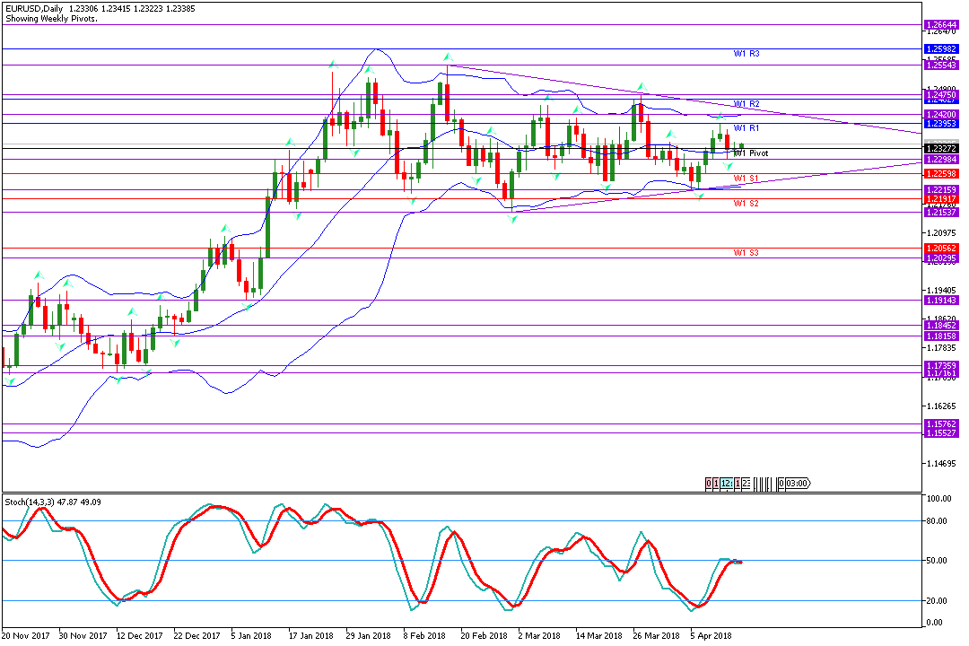The height and width of the screenshot is (646, 969).
Task: Click the 14 Mar 2018 date label
Action: point(598,635)
